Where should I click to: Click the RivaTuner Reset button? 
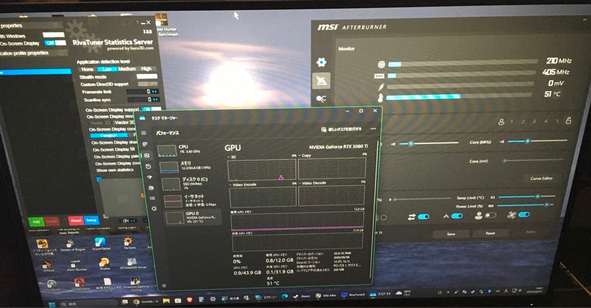(76, 220)
